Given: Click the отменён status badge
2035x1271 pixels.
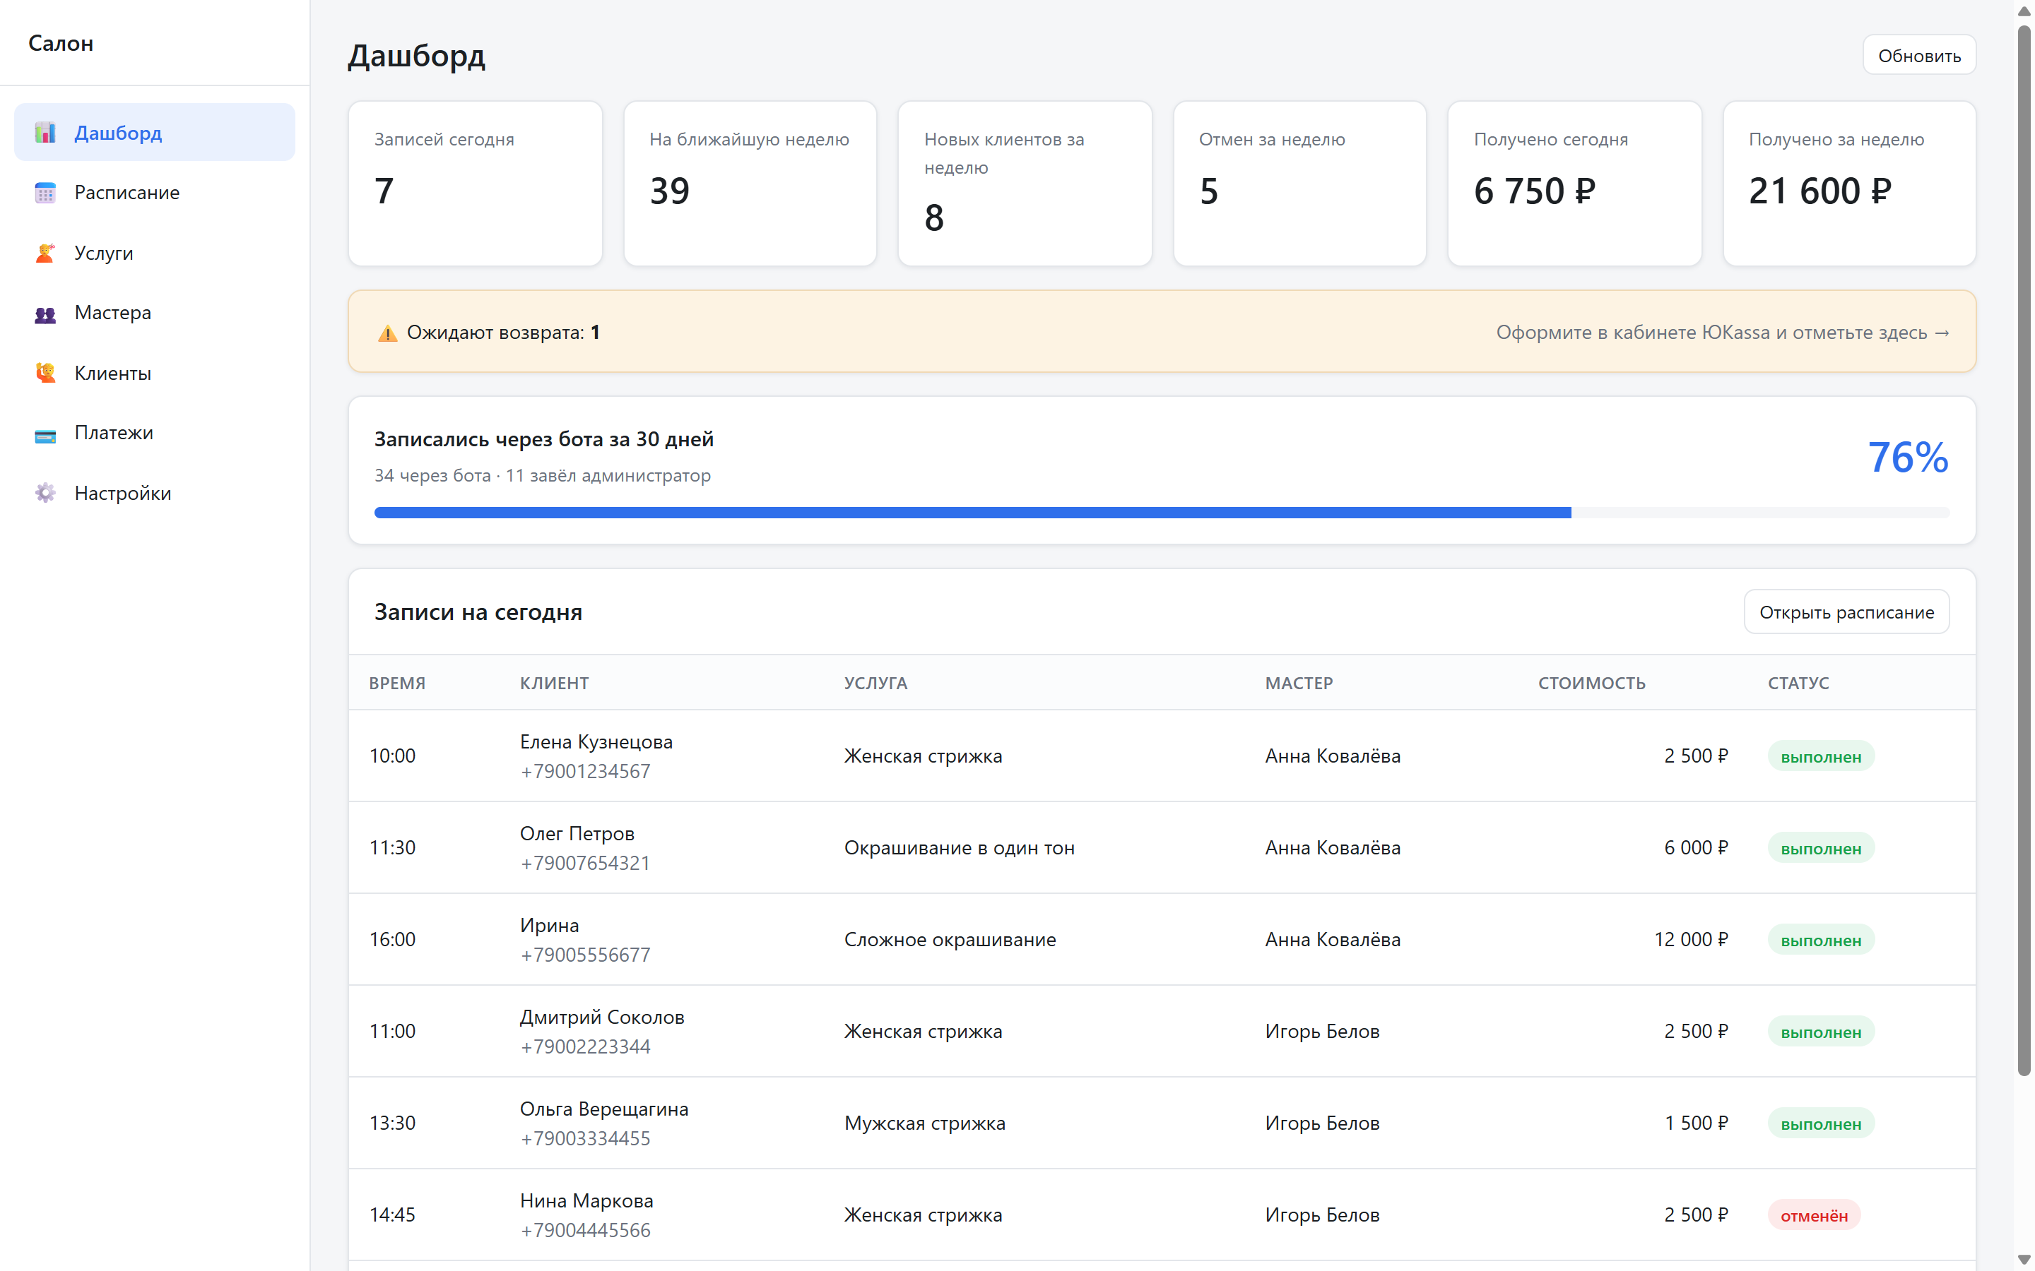Looking at the screenshot, I should (1814, 1215).
